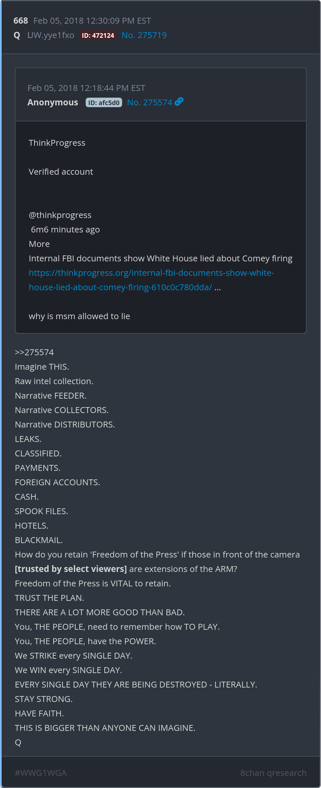Image resolution: width=321 pixels, height=788 pixels.
Task: Open post link No. 275719
Action: click(144, 35)
